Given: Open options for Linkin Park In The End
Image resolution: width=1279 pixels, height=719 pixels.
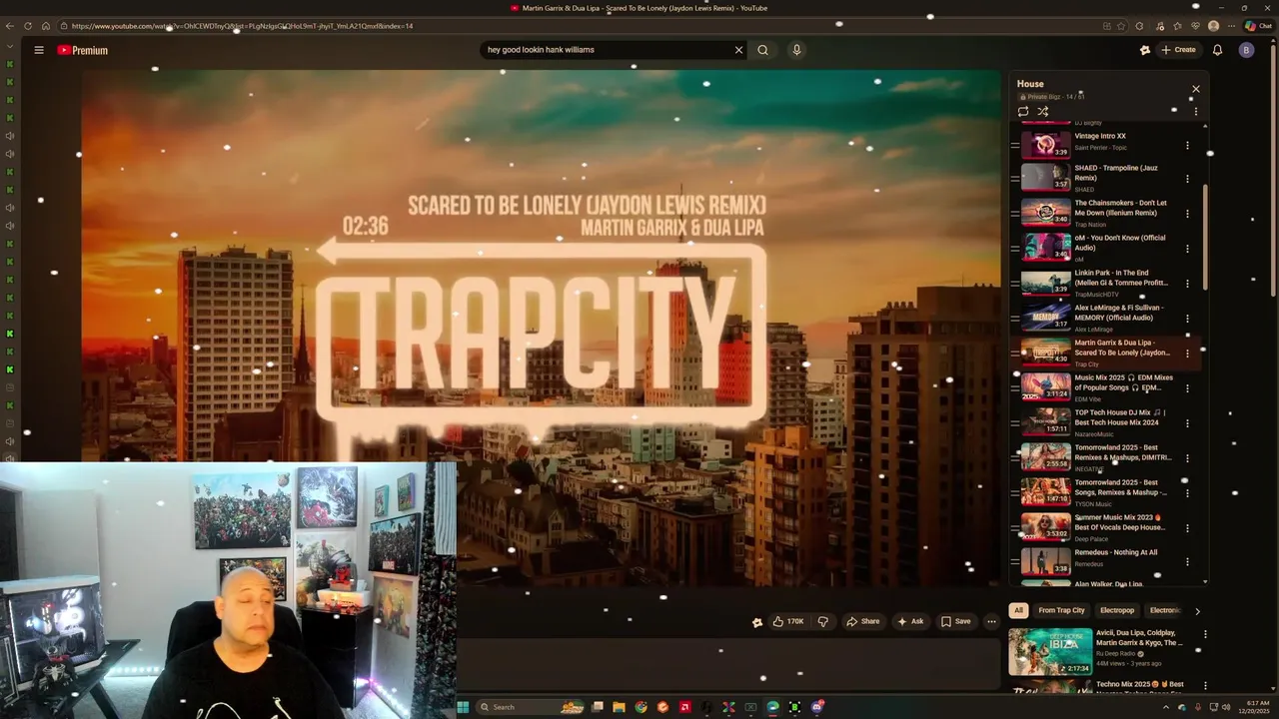Looking at the screenshot, I should (x=1187, y=284).
